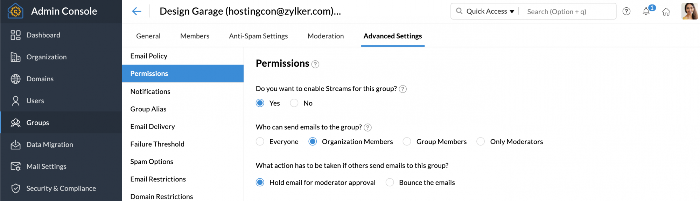The image size is (700, 201).
Task: Open the user profile avatar
Action: tap(689, 11)
